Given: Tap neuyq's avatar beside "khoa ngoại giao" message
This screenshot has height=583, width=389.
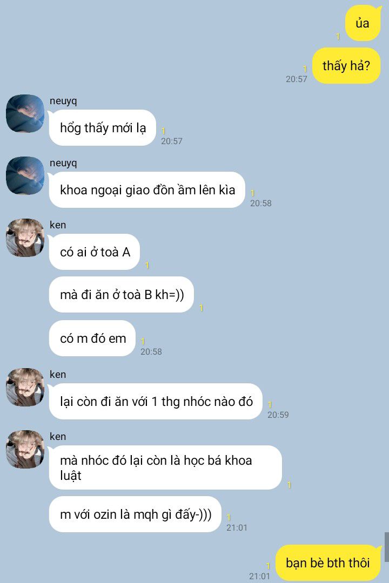Looking at the screenshot, I should click(x=25, y=175).
